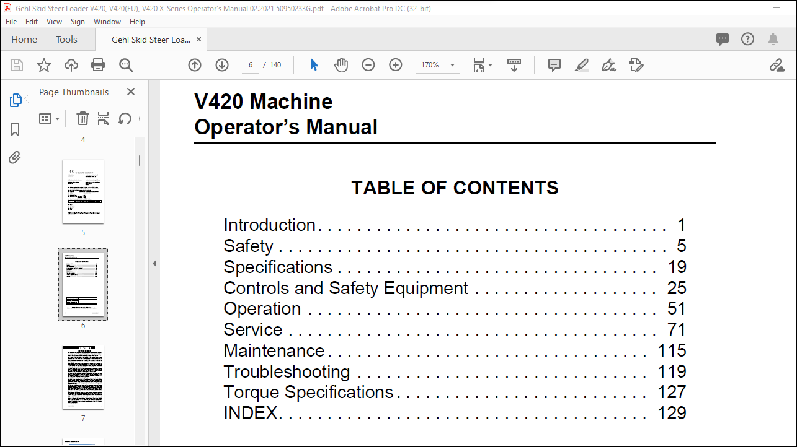Screen dimensions: 797x447
Task: Click INDEX contents entry
Action: (x=455, y=414)
